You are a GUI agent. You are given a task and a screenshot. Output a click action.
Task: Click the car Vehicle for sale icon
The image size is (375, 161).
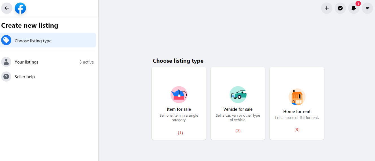238,95
